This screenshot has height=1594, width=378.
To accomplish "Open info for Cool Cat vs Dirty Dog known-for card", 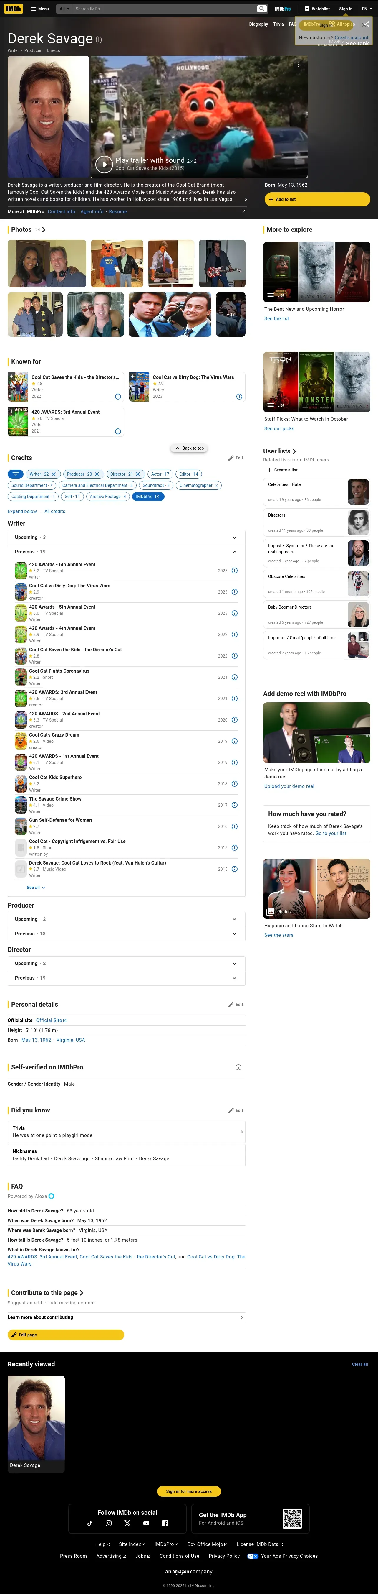I will 239,397.
